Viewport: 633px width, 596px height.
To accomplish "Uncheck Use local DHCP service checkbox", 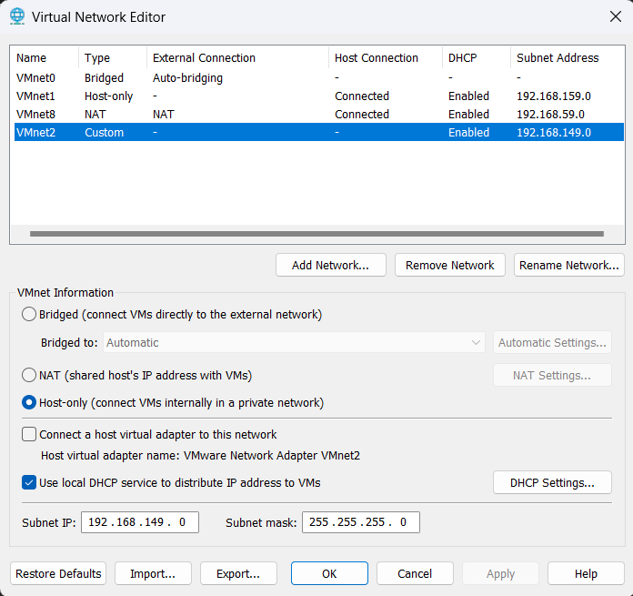I will (29, 482).
